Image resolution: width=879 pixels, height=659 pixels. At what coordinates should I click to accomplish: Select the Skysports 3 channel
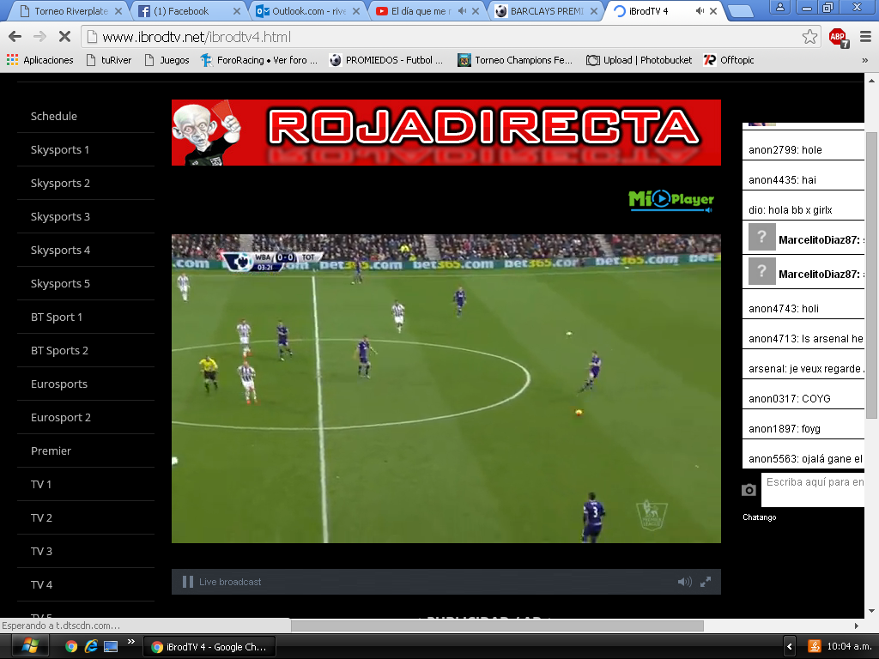[60, 217]
